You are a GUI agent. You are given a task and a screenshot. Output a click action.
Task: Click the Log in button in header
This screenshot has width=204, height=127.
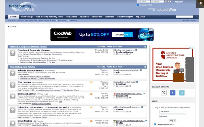click(x=168, y=1)
